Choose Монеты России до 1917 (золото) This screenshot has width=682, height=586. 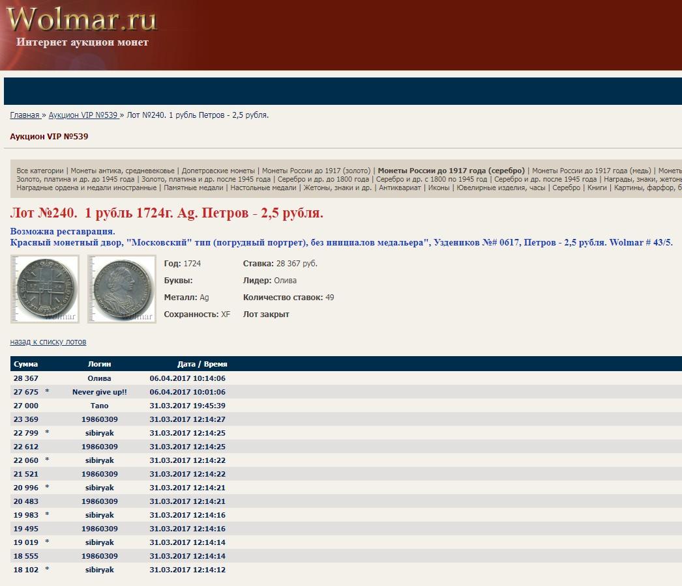click(316, 171)
